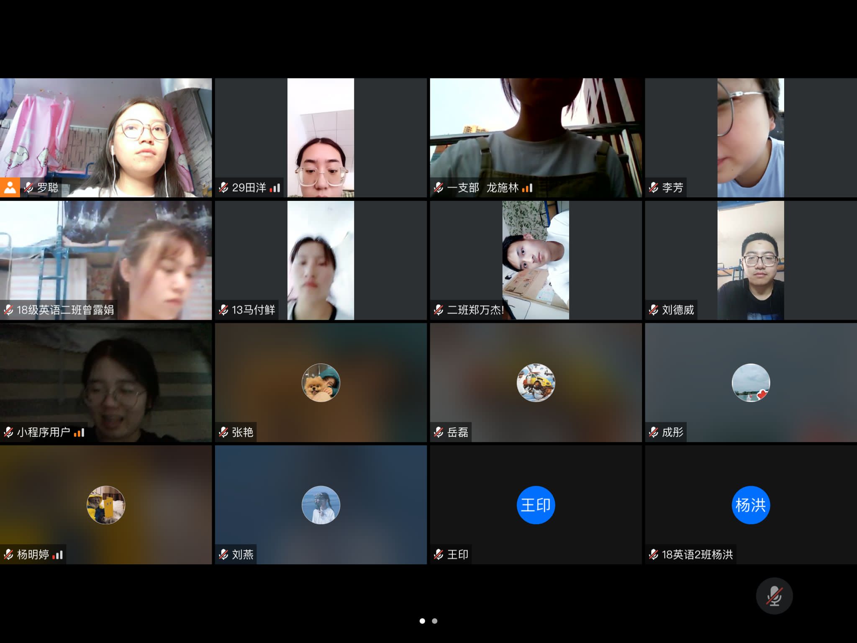The image size is (857, 643).
Task: Select 李芳's video feed
Action: 751,138
